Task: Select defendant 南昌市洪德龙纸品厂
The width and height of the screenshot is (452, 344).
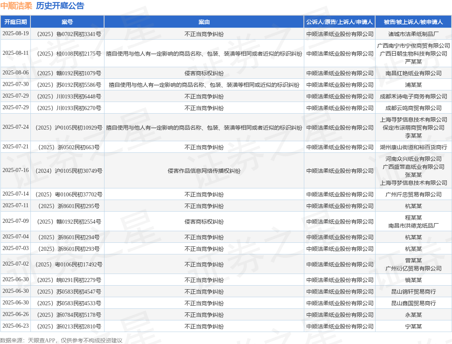Action: coord(414,226)
